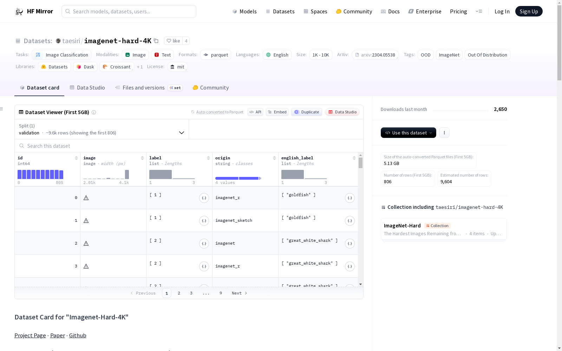562x351 pixels.
Task: Open the Community tab of the dataset
Action: [211, 88]
